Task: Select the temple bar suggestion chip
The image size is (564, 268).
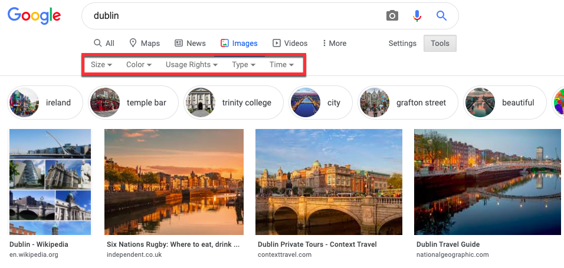Action: click(133, 102)
